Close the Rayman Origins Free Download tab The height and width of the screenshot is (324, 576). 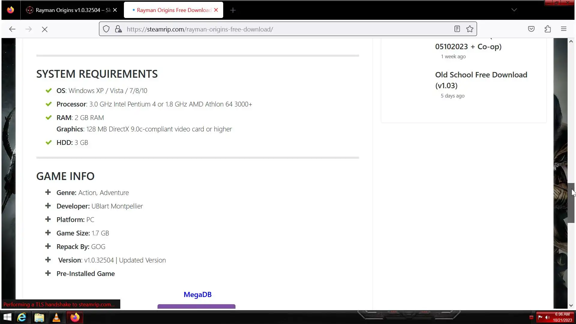[x=216, y=10]
